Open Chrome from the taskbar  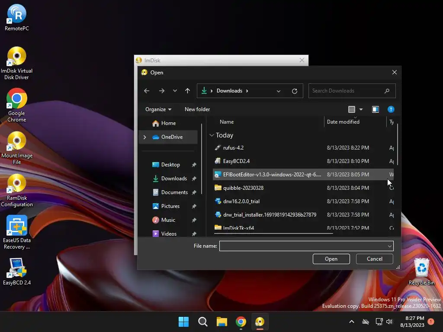pos(241,322)
